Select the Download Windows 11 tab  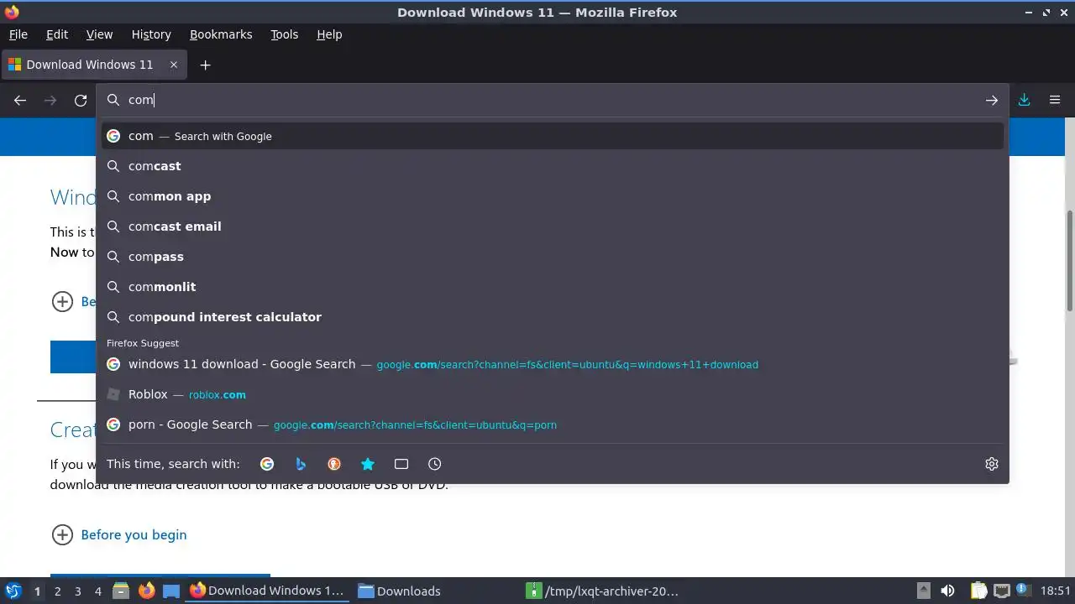coord(93,65)
